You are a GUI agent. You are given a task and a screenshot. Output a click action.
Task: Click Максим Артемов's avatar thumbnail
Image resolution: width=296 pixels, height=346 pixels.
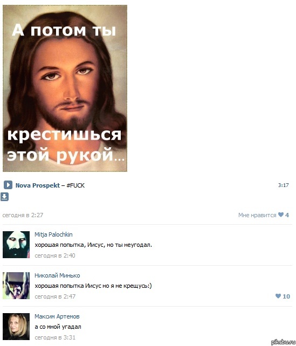coord(16,327)
